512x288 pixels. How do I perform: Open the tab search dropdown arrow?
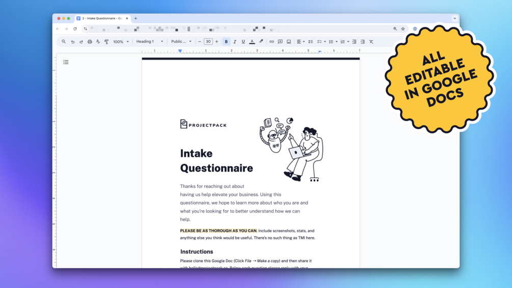454,18
